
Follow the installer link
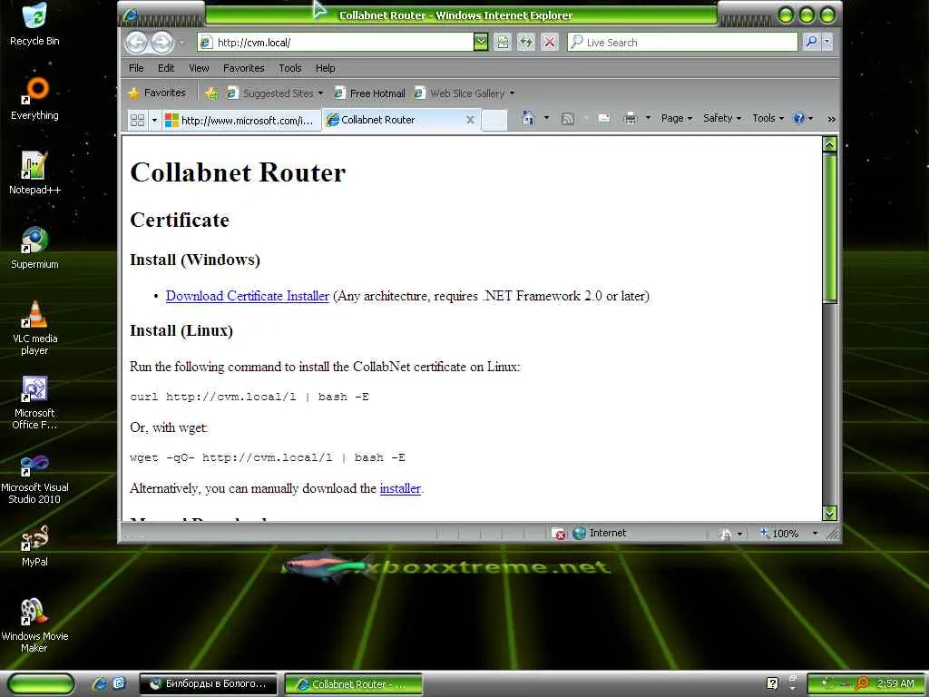pyautogui.click(x=400, y=488)
